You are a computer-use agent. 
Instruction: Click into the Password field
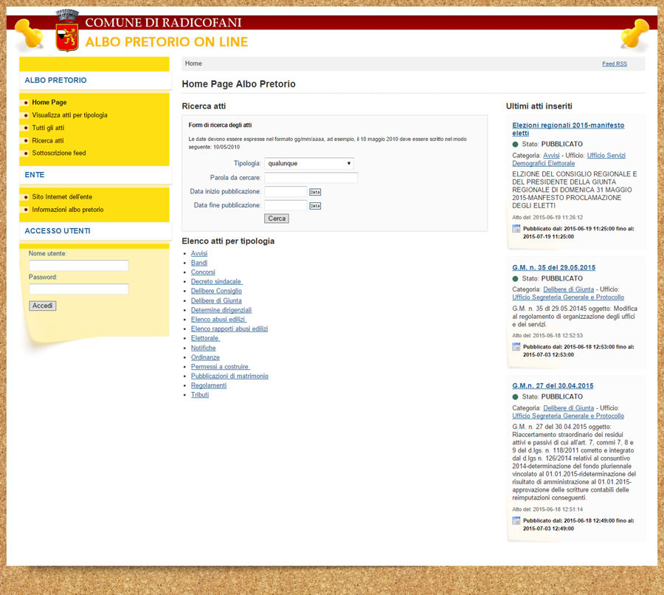(x=78, y=289)
